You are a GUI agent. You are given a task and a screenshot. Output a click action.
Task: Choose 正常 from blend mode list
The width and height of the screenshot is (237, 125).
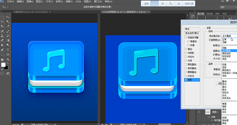click(224, 39)
